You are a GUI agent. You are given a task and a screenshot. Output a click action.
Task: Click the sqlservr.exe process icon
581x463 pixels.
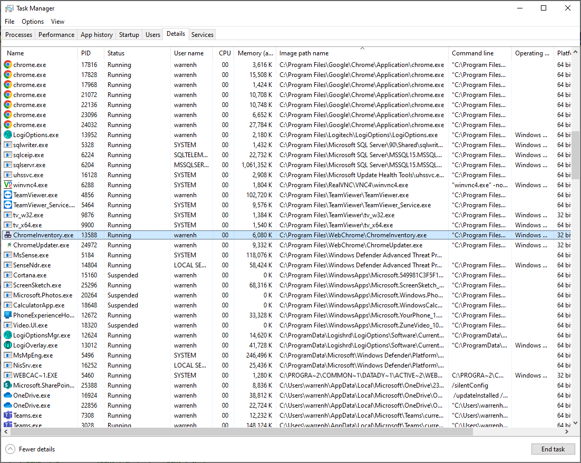(x=8, y=165)
